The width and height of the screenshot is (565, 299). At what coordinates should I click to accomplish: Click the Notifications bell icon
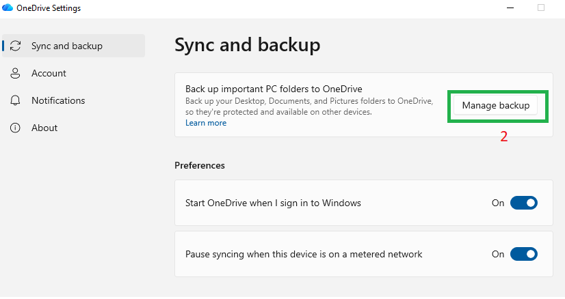[15, 100]
